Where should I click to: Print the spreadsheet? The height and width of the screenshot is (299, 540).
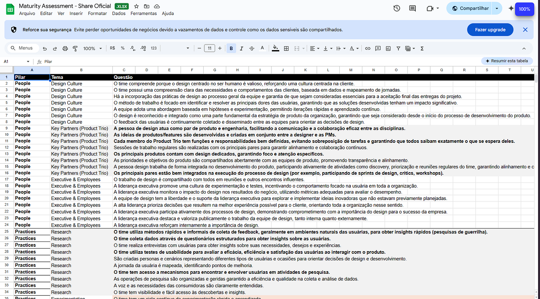pos(65,48)
